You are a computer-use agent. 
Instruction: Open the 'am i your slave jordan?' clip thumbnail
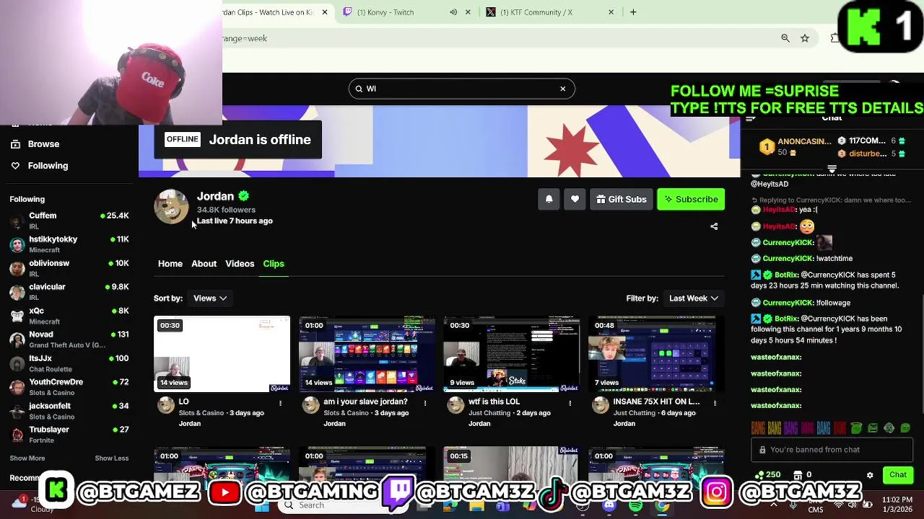click(x=367, y=354)
